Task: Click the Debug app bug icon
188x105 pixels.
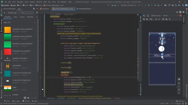Action: coord(149,5)
